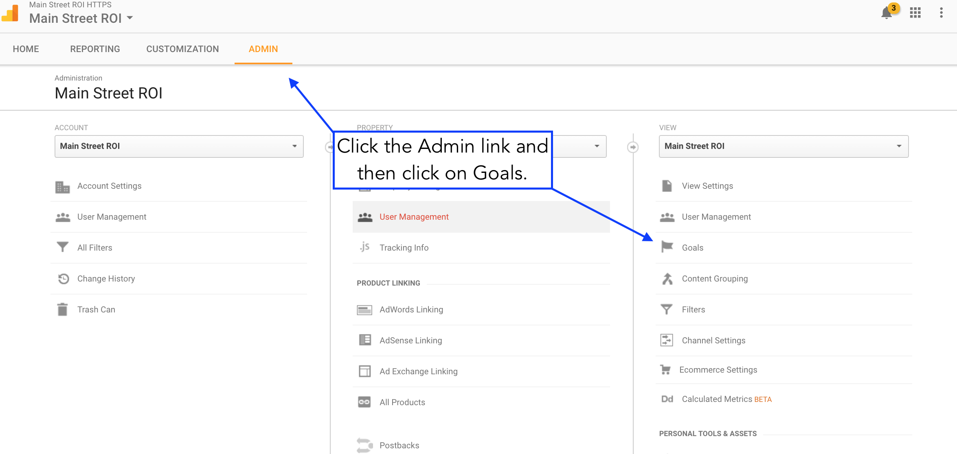Screen dimensions: 957x454
Task: Open Account Settings link
Action: [x=109, y=186]
